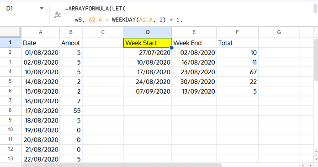Image resolution: width=318 pixels, height=167 pixels.
Task: Click the fx function icon
Action: (x=58, y=15)
